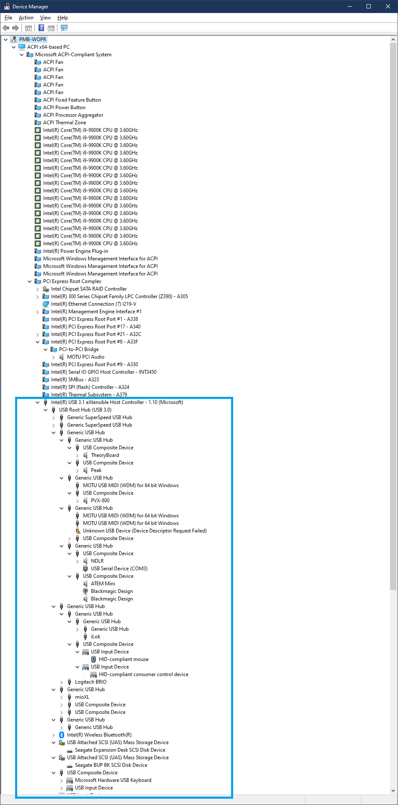Expand Intel(R) Management Engine Interface #1

pos(37,312)
